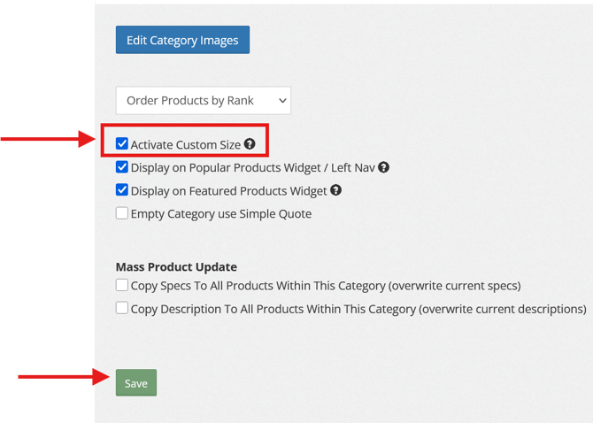Check the Copy Description To All Products checkbox
Screen dimensions: 593x423
coord(122,309)
